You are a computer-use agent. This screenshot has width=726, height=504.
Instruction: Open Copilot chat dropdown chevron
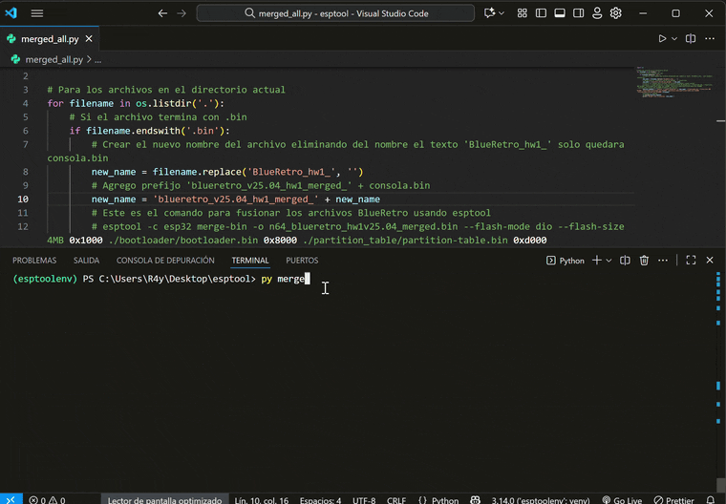point(503,13)
